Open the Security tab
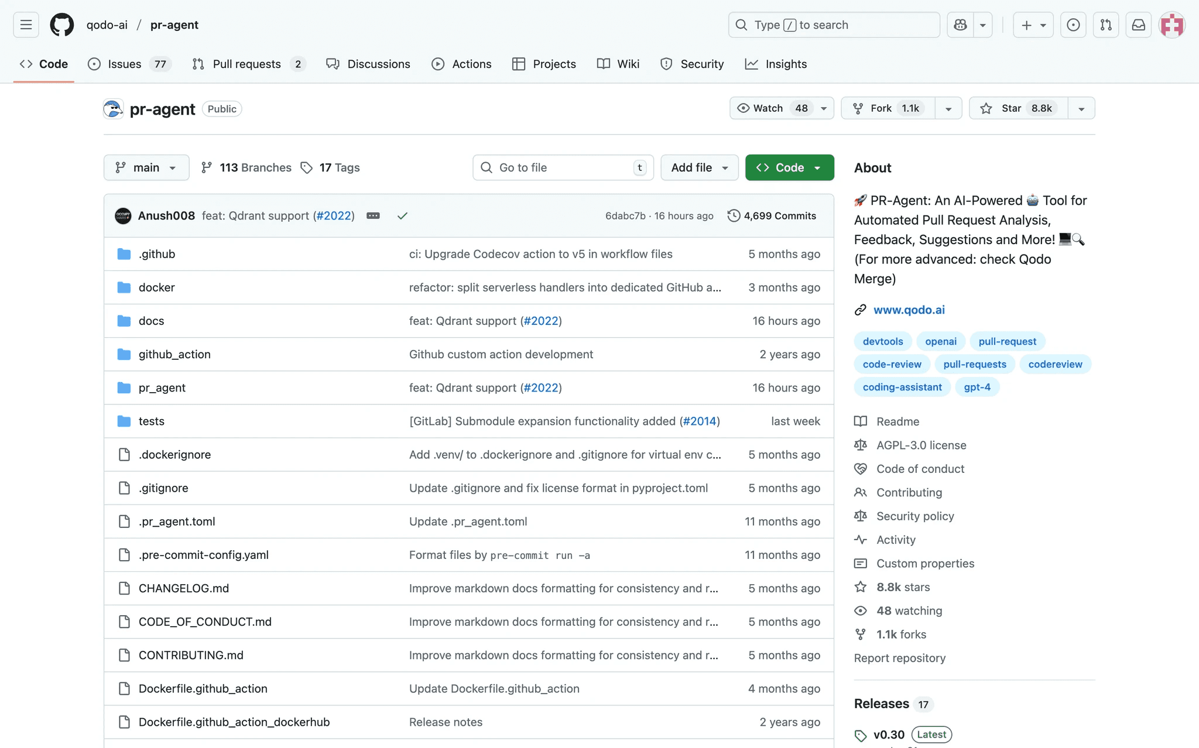Screen dimensions: 1199x748 point(692,64)
